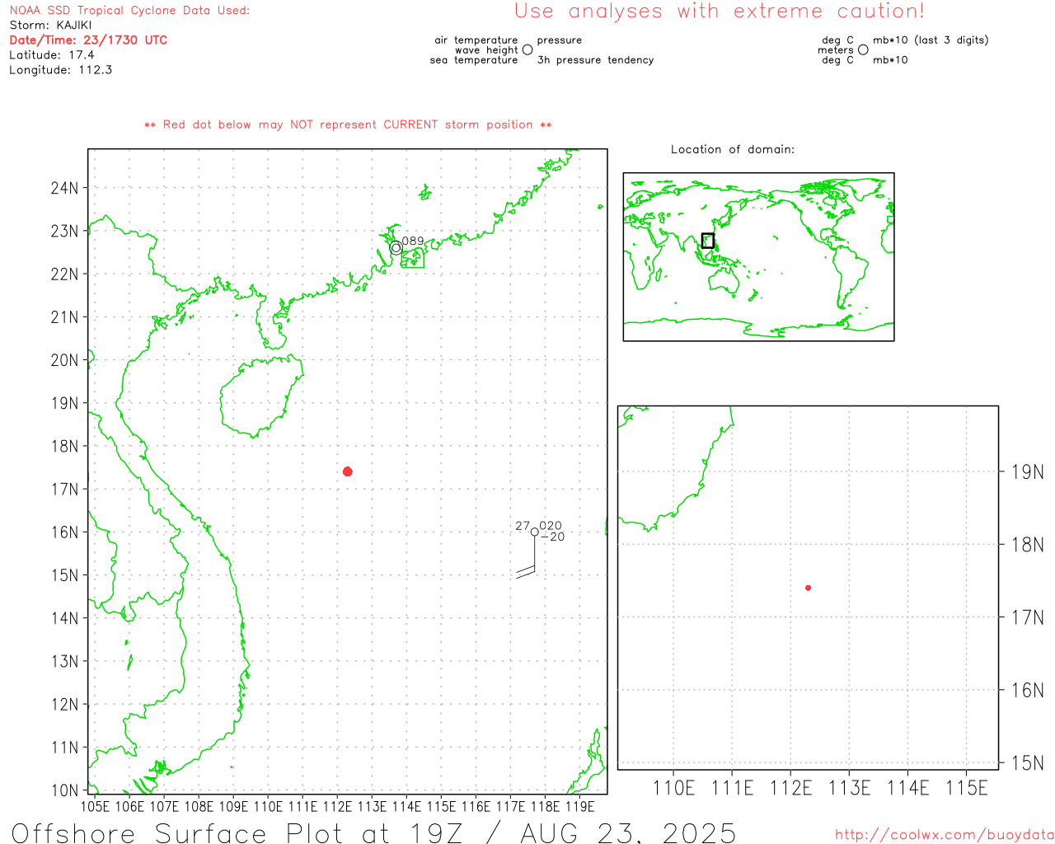1055x844 pixels.
Task: Click the 'Storm: KAJIKI' text
Action: [50, 25]
